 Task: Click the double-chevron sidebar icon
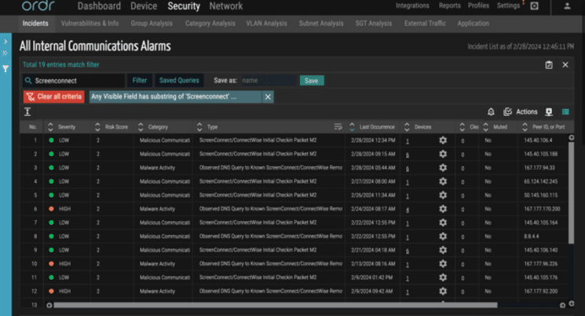[x=5, y=53]
